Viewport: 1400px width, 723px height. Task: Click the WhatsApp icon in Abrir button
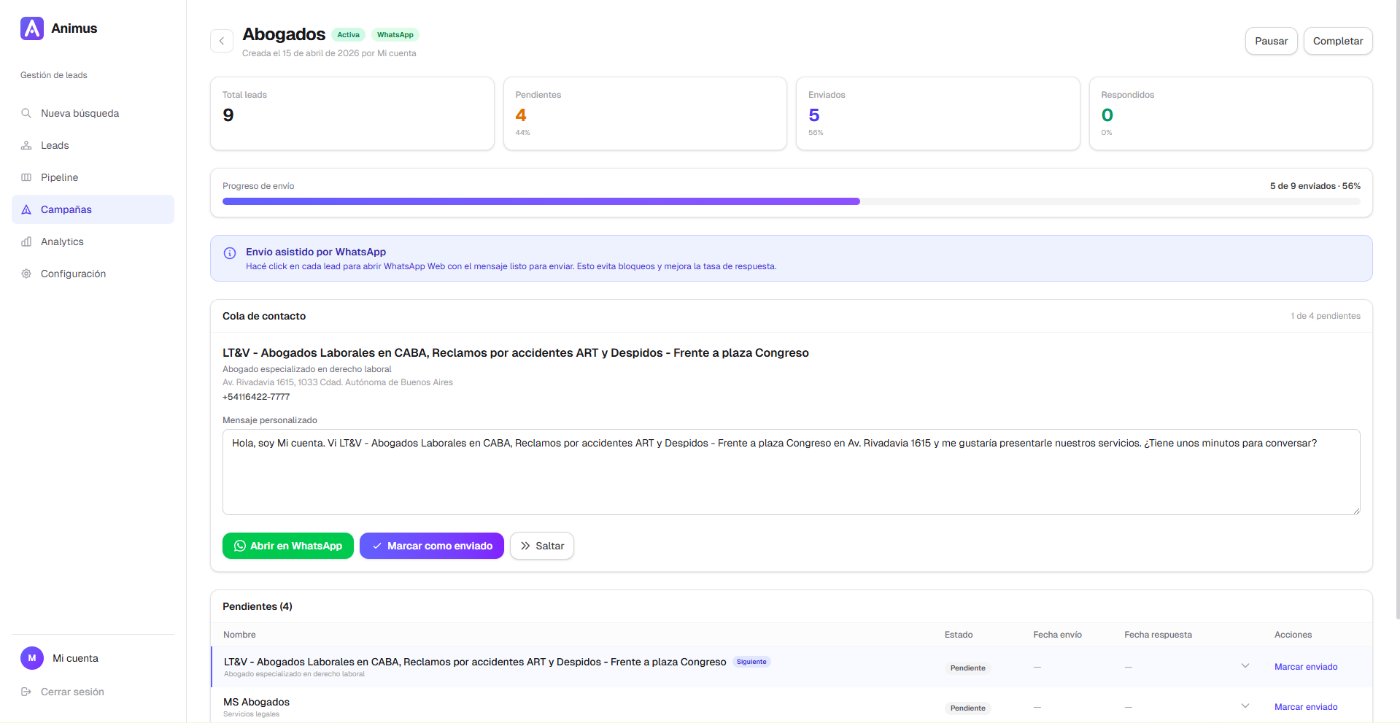click(239, 546)
